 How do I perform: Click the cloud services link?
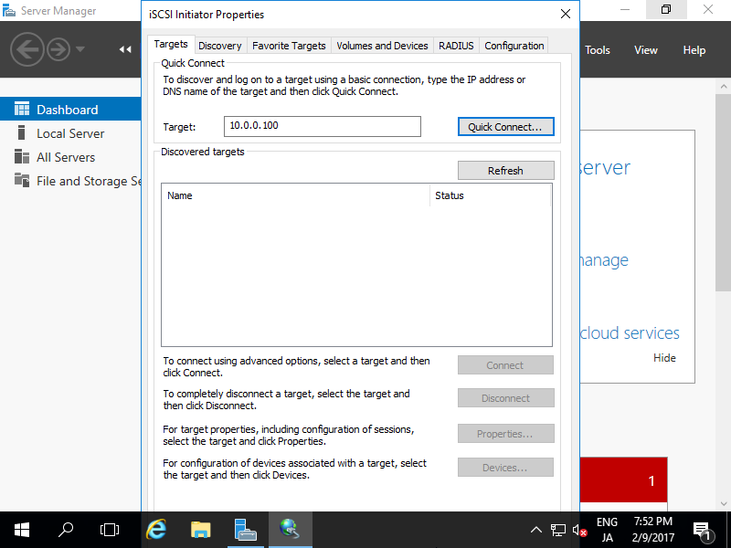pyautogui.click(x=630, y=333)
